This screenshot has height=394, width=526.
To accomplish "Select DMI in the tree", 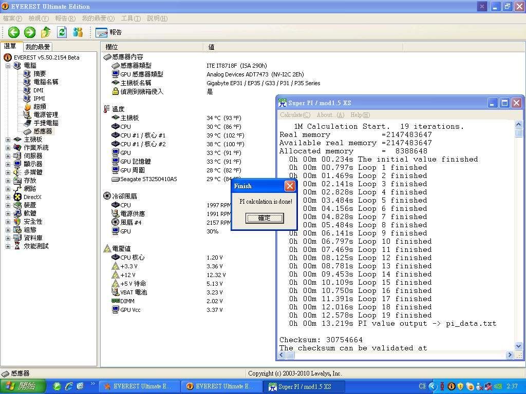I will pos(38,90).
